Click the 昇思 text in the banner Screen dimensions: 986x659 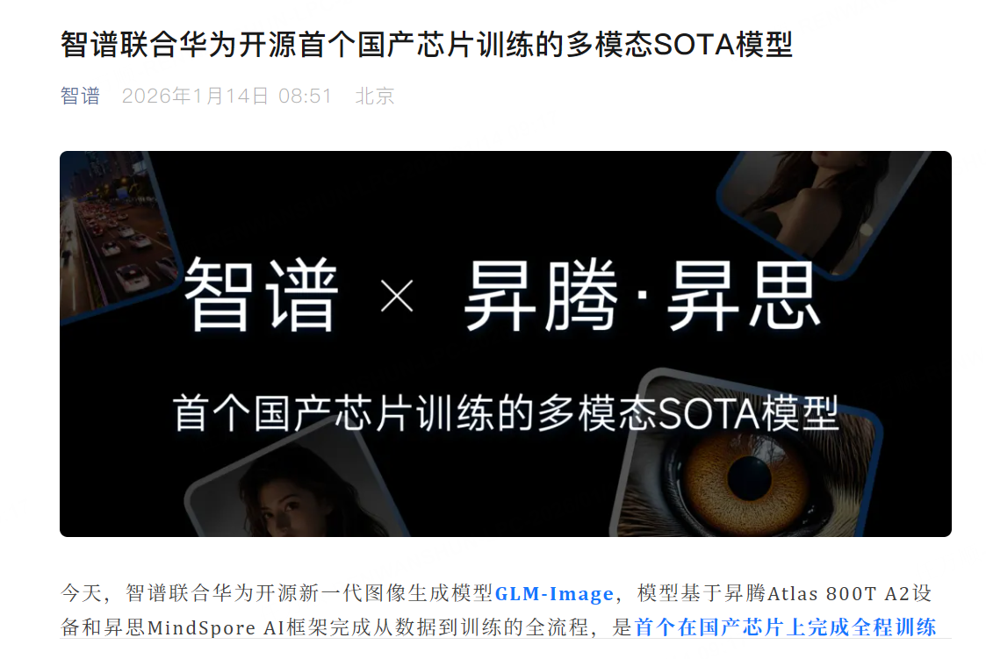click(744, 295)
